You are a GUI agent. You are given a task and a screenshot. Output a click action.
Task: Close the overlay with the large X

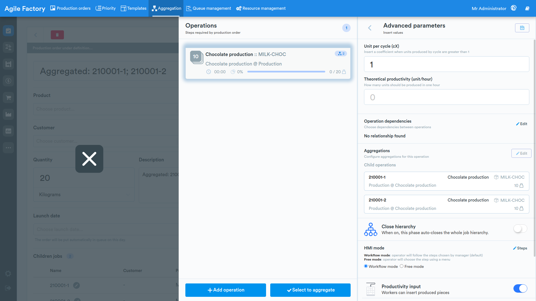[x=89, y=159]
